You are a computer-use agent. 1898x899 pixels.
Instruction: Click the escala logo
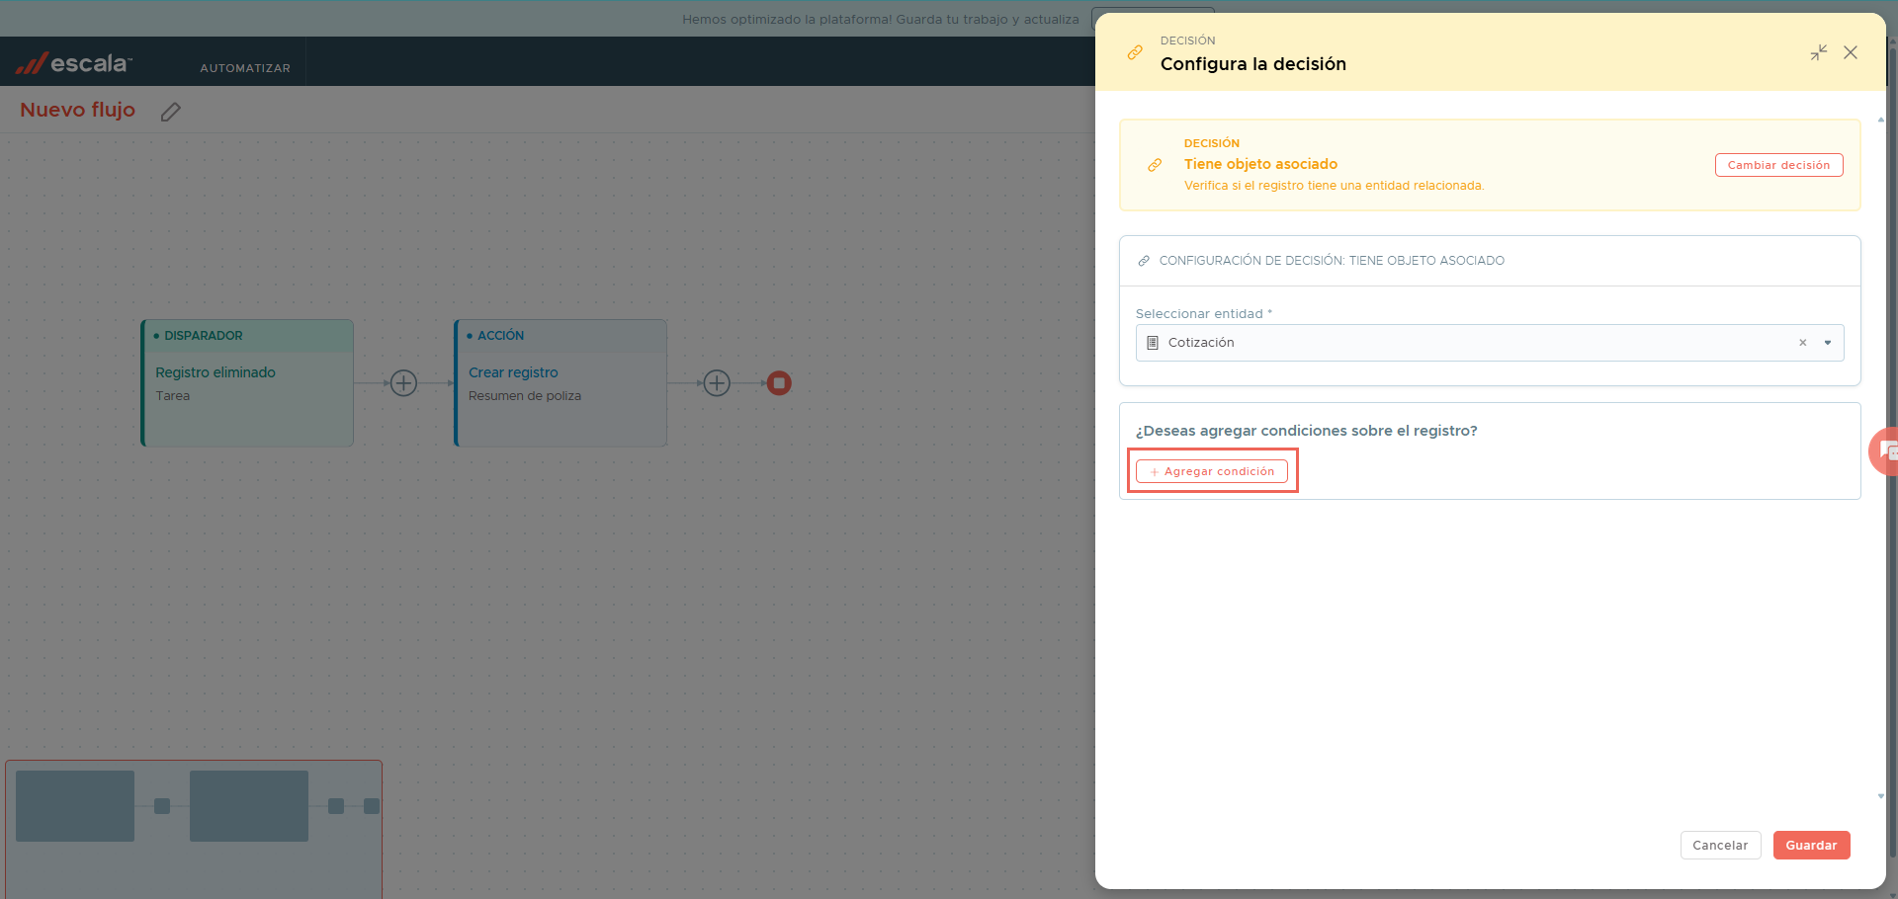[x=73, y=63]
